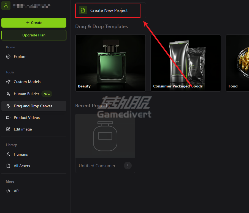Click the API code brackets icon
Image resolution: width=249 pixels, height=213 pixels.
8,191
